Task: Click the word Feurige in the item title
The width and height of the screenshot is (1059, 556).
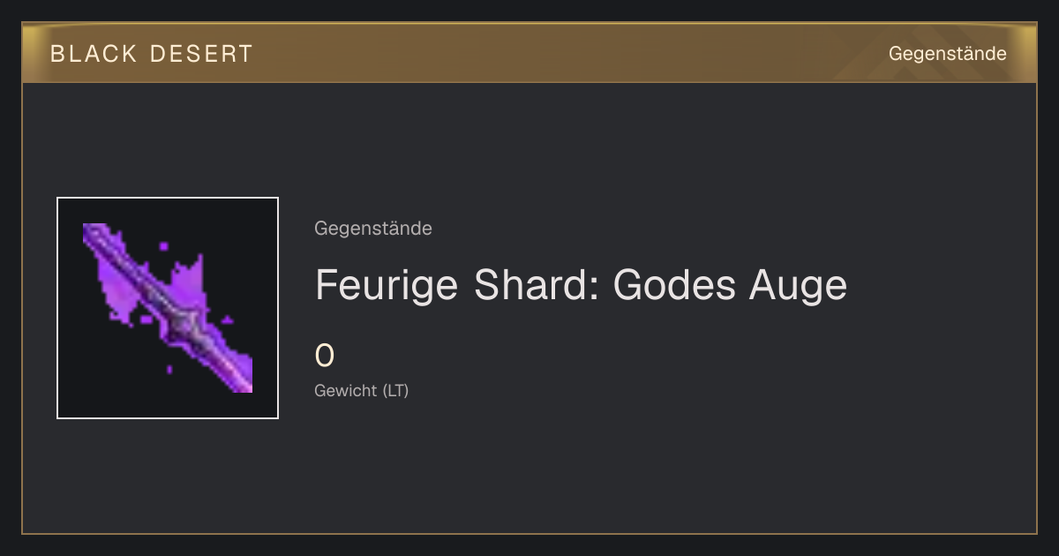Action: coord(387,284)
